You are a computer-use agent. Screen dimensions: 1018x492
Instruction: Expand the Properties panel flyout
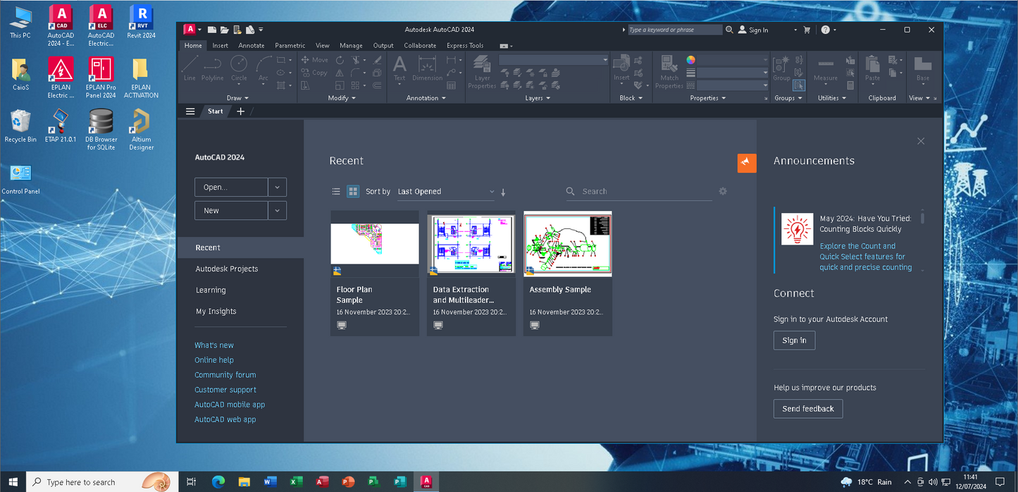(708, 98)
